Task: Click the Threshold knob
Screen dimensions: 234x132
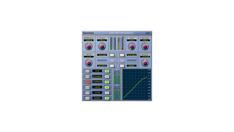Action: [x=88, y=47]
